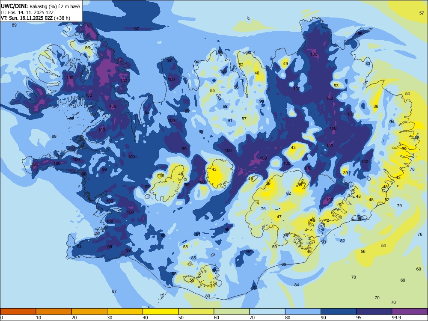428x321 pixels.
Task: Click the humidity value '79' near the east coast
Action: click(399, 205)
